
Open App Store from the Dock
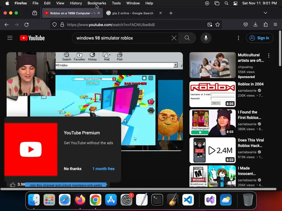(x=111, y=200)
